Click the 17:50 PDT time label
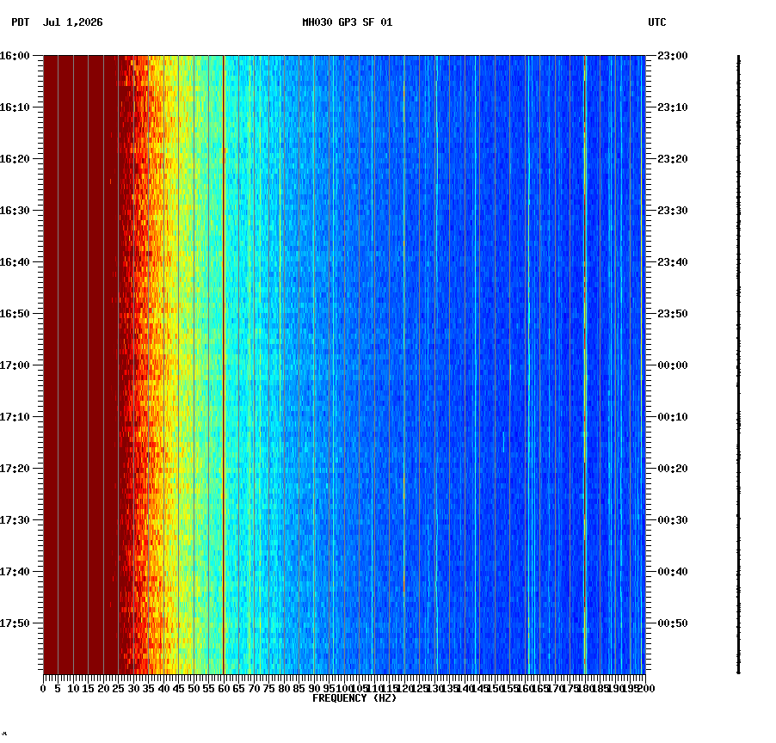 tap(15, 623)
